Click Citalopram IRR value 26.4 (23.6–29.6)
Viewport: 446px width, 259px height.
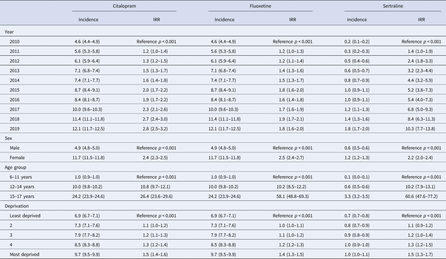(x=156, y=196)
